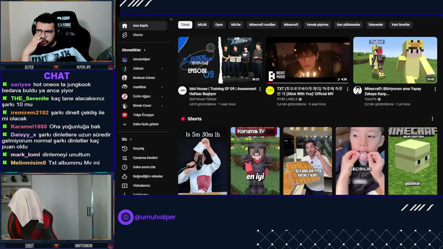Click the @umutvalper handle text
This screenshot has height=249, width=443.
(x=155, y=217)
